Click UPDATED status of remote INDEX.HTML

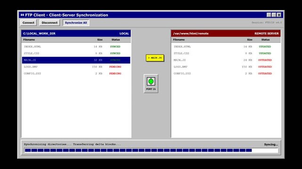tap(265, 46)
